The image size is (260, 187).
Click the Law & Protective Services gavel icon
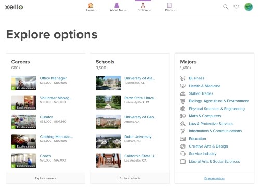tap(183, 124)
